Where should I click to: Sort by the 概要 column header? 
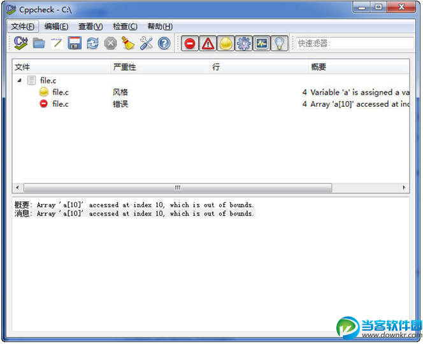[359, 67]
